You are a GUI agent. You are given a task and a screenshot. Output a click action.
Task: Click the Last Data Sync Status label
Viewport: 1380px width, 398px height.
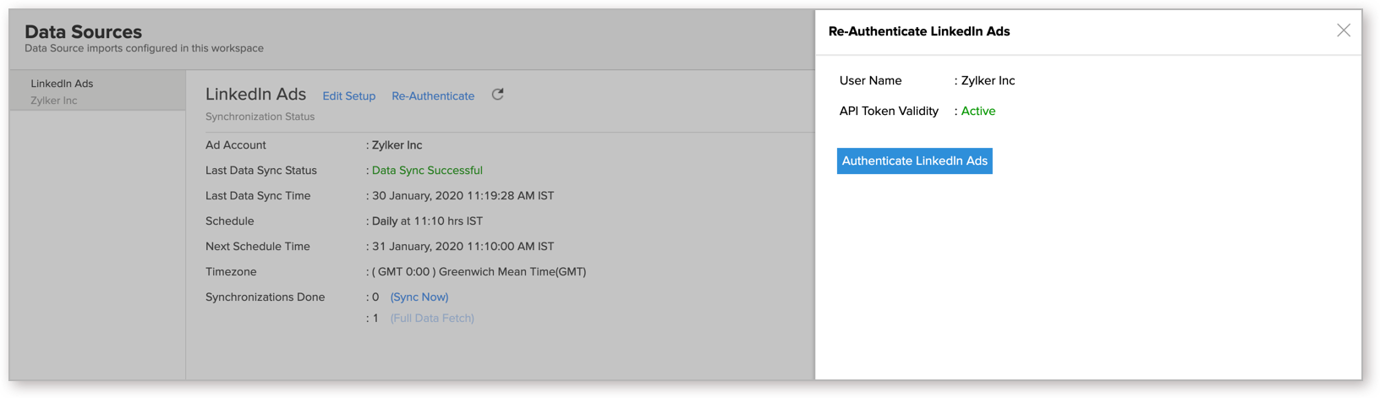point(260,171)
